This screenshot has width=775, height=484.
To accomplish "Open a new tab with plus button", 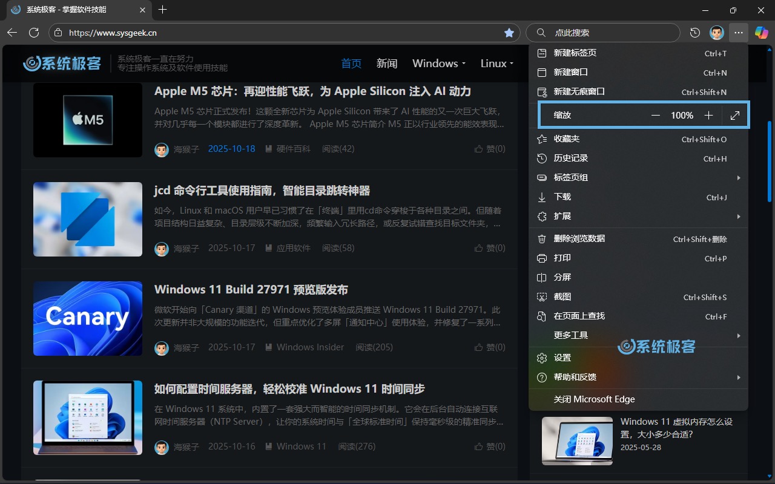I will coord(162,10).
